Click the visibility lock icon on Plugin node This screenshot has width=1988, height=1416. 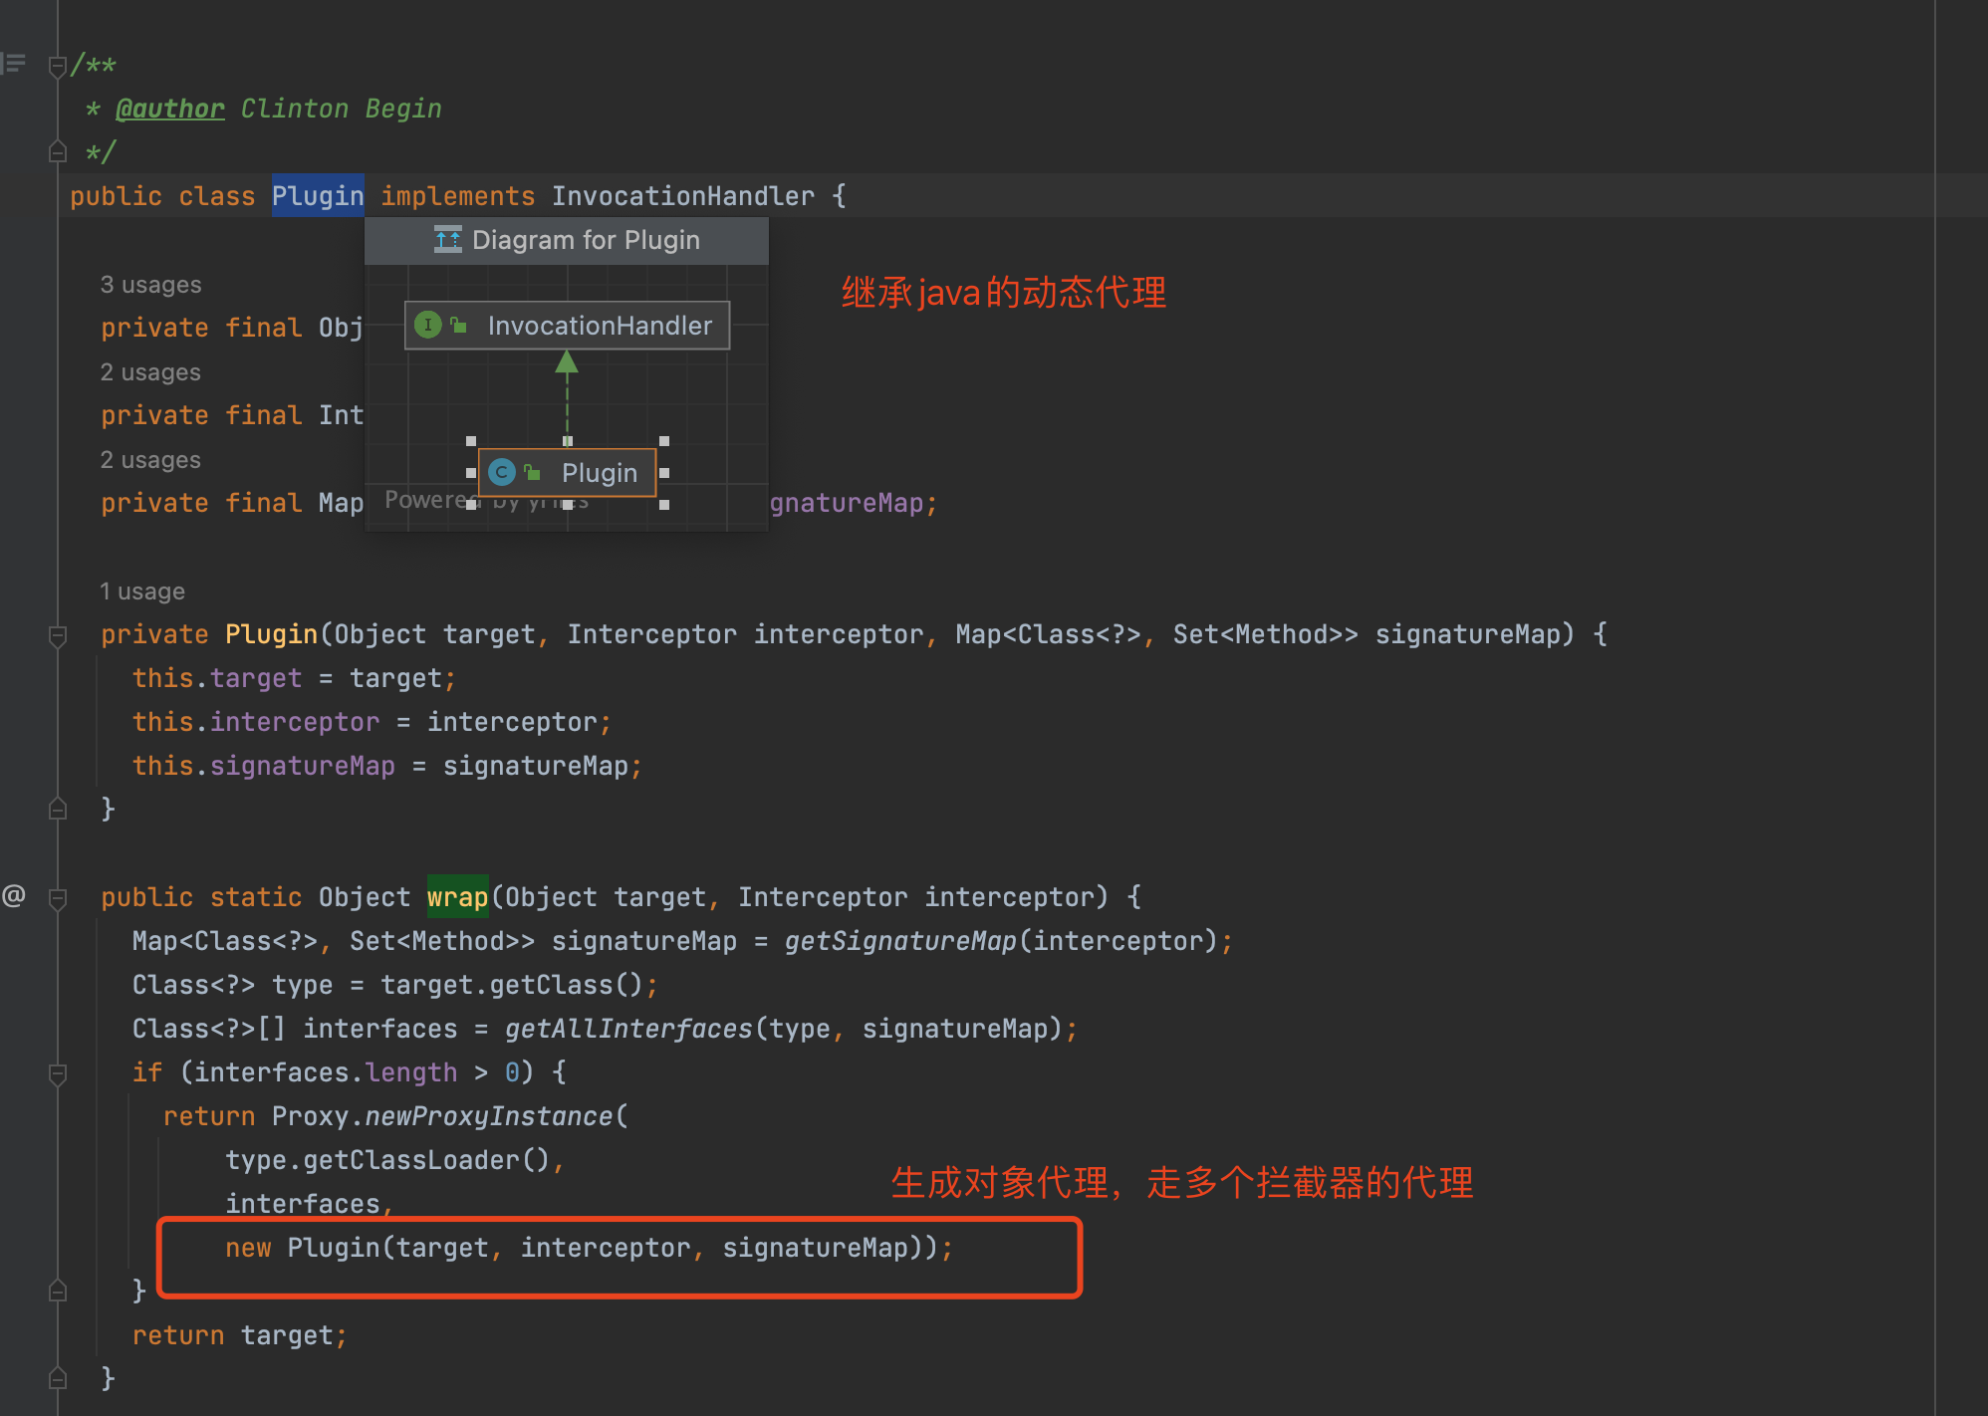[x=533, y=472]
